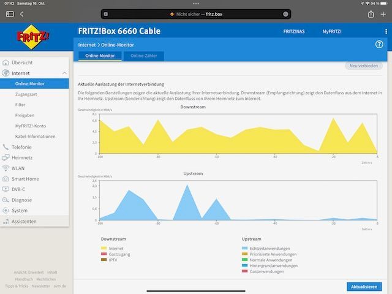Click the green Normale Anwendungen swatch
The image size is (392, 294).
(245, 260)
